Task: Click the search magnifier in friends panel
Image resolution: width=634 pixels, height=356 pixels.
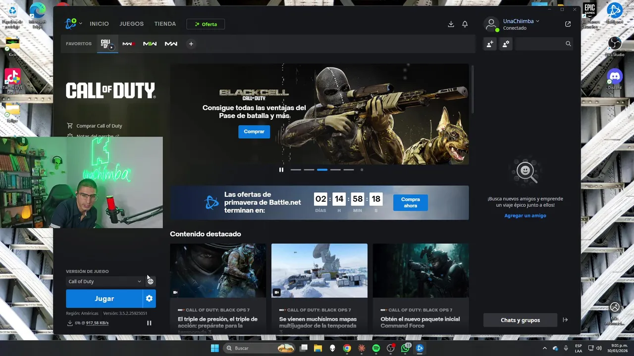Action: tap(568, 44)
